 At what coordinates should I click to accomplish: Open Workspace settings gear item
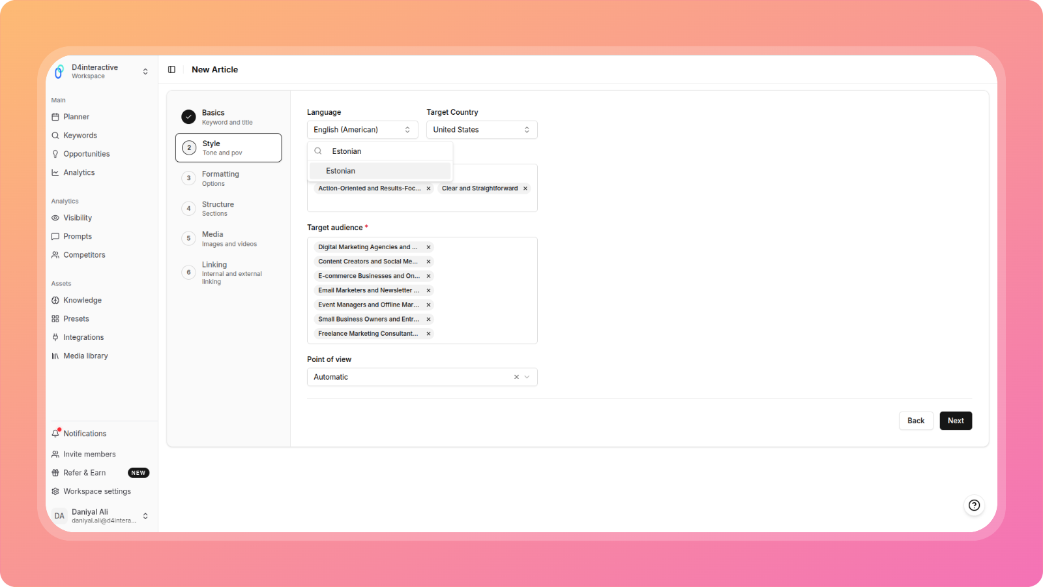(x=96, y=491)
